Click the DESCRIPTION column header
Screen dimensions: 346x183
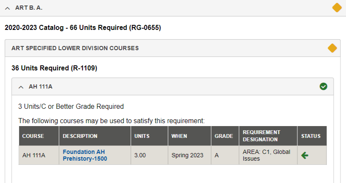(80, 136)
